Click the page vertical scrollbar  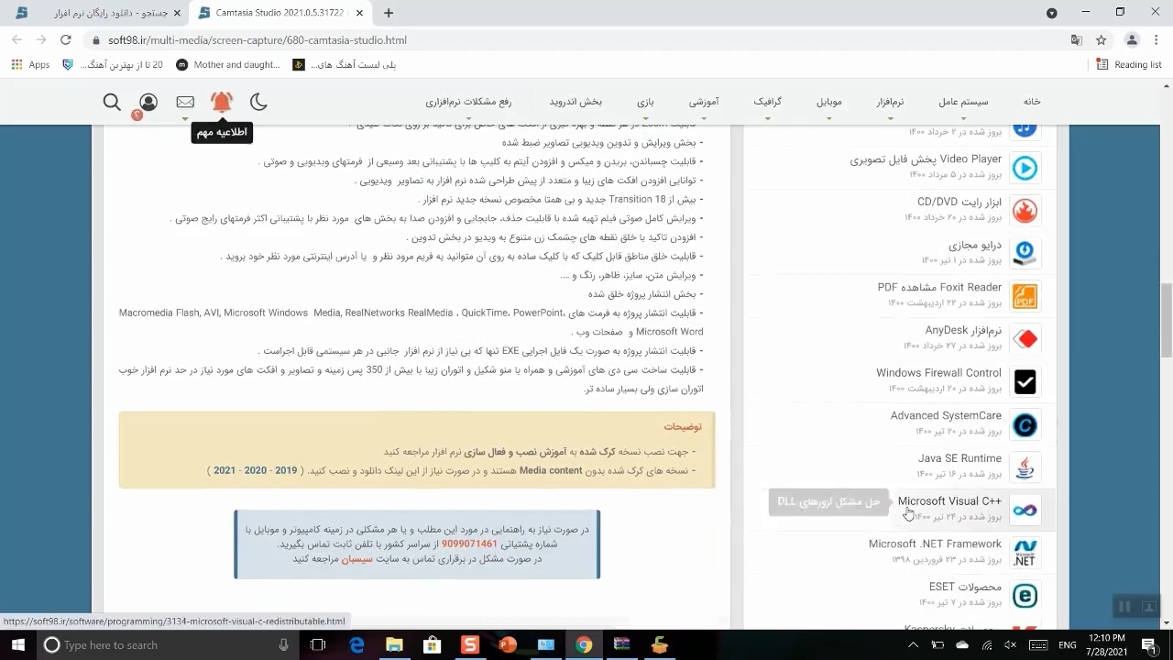pos(1166,321)
